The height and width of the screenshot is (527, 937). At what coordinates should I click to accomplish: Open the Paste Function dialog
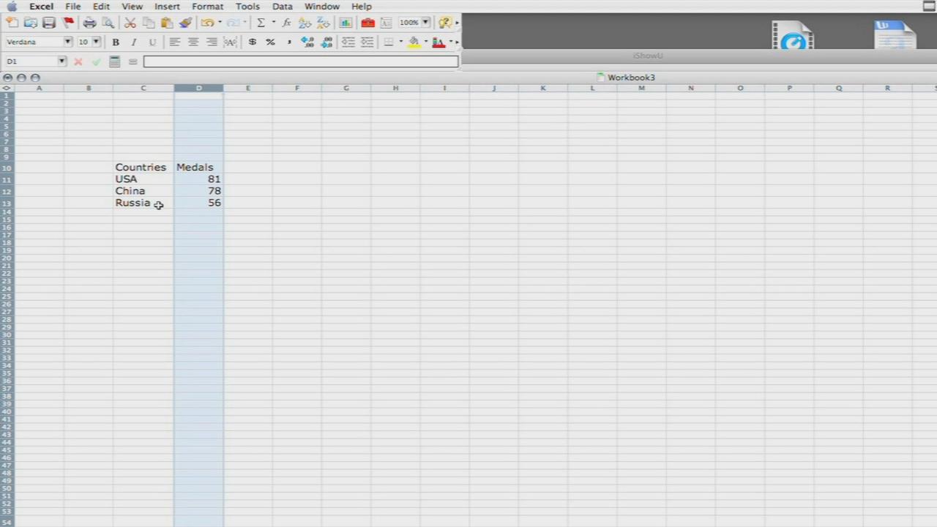point(285,23)
